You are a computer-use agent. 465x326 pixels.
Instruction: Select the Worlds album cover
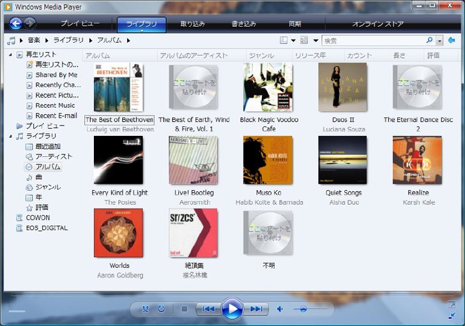click(x=119, y=233)
